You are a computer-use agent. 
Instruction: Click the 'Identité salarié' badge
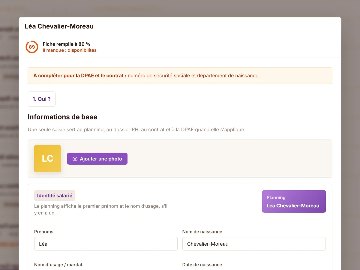coord(55,196)
